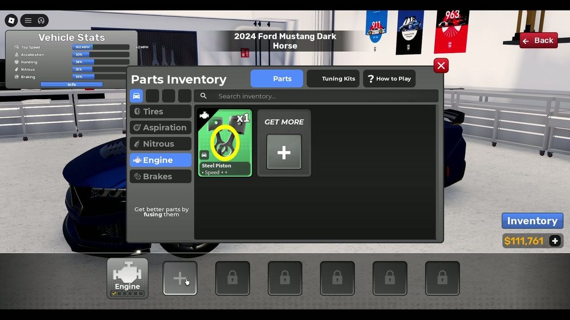Select the car filter icon

(x=136, y=96)
